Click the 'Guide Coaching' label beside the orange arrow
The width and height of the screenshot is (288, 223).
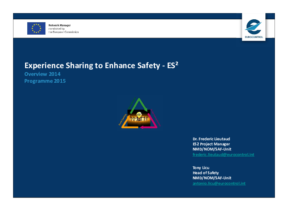click(x=123, y=120)
